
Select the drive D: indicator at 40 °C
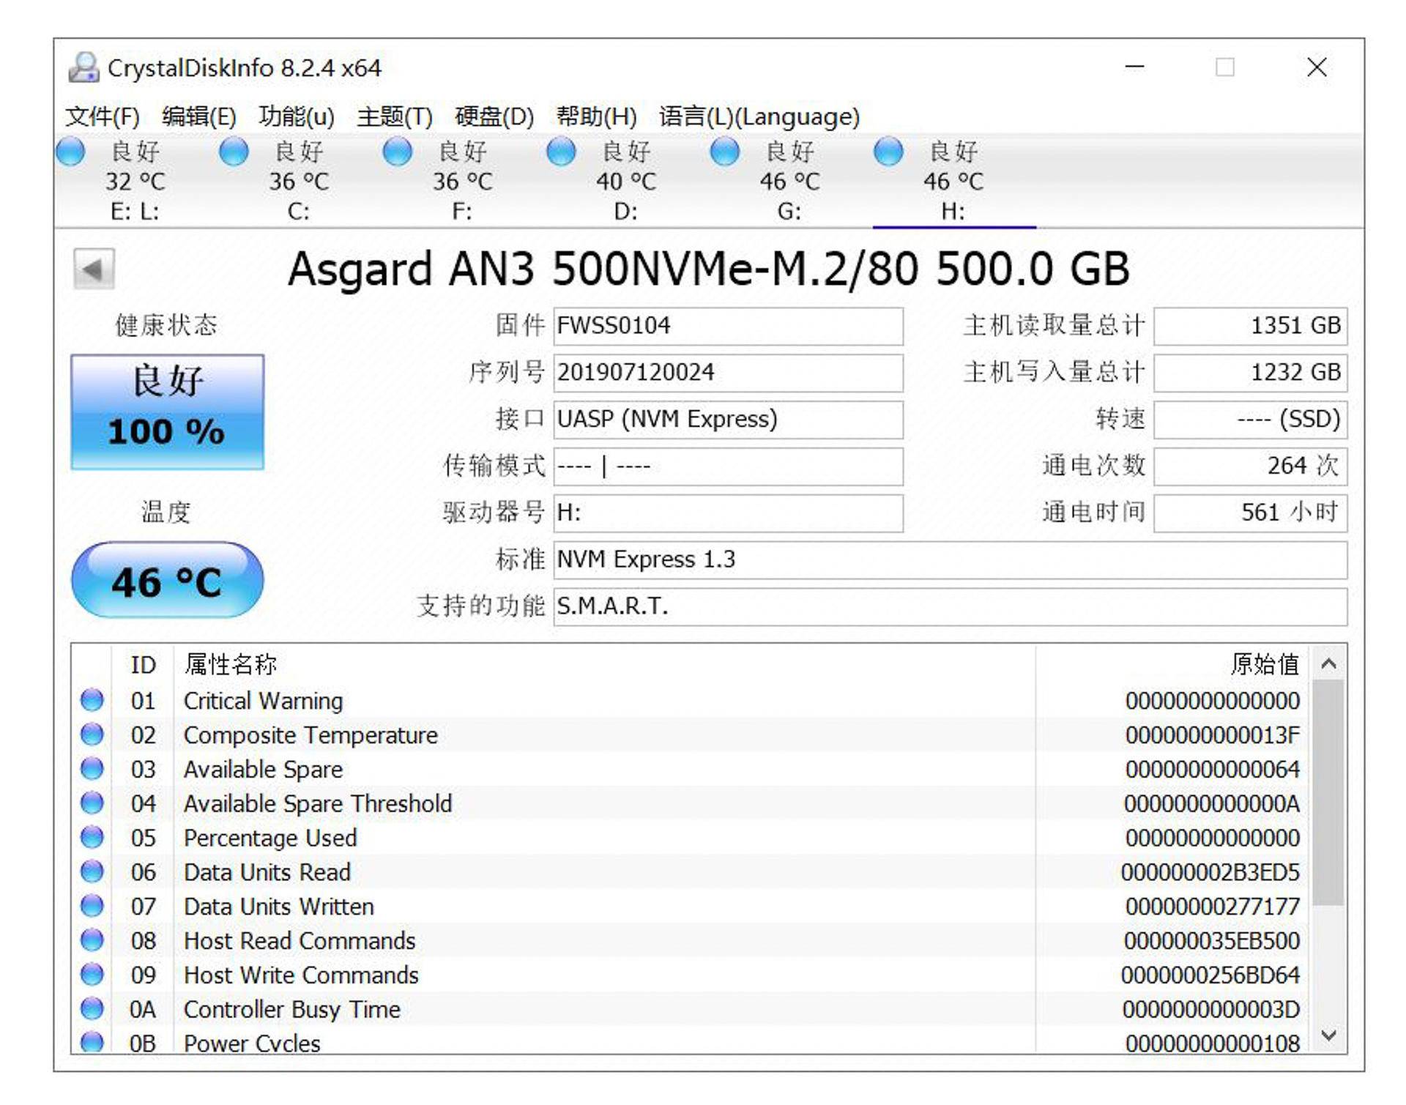562,152
